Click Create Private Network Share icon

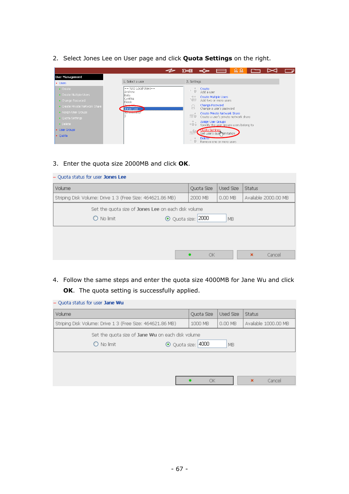point(194,115)
